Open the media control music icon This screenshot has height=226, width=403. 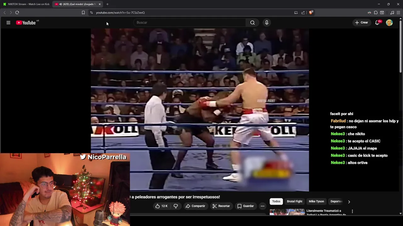(x=392, y=13)
